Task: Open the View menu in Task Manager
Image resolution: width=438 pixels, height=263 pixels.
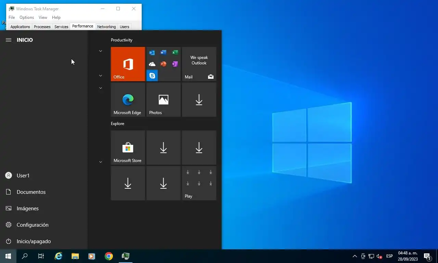Action: (43, 17)
